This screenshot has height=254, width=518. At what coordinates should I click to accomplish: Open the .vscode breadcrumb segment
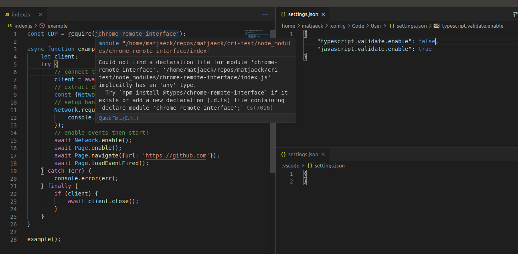pos(290,165)
